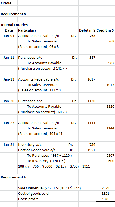Select credit value 1017 cell
Viewport: 115px width, 207px height.
click(105, 85)
